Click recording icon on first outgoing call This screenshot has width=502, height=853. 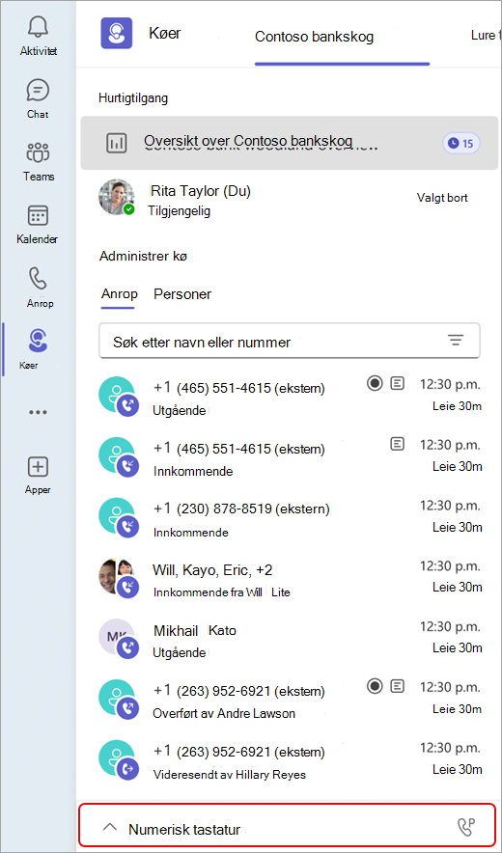(x=374, y=384)
